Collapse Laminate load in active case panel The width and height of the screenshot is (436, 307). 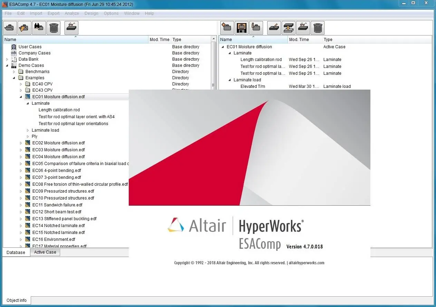click(230, 80)
